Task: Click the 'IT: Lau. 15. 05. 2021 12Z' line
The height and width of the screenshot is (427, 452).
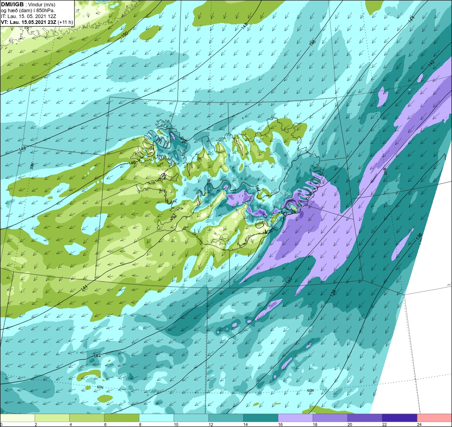Action: 28,16
